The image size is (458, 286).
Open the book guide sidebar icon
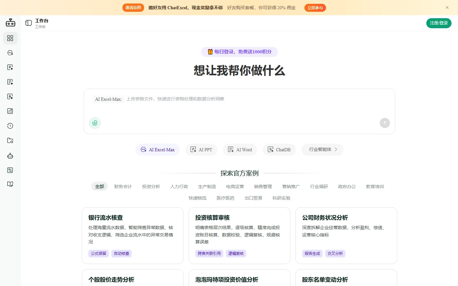[x=10, y=184]
